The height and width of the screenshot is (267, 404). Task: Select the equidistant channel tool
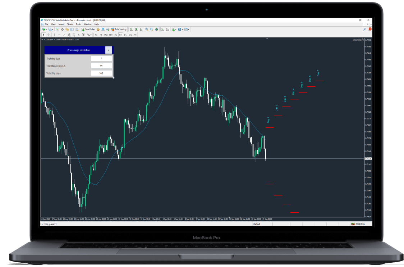click(x=69, y=35)
